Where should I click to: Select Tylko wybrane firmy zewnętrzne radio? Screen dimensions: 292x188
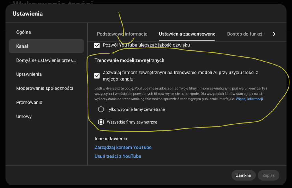pos(101,109)
